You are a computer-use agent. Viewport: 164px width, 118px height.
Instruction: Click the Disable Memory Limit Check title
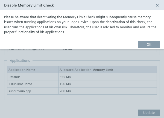coord(29,5)
